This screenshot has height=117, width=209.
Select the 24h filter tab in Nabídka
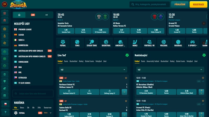pos(39,108)
